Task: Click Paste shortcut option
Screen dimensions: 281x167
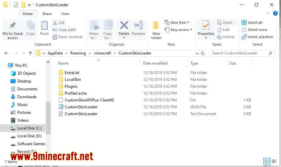Action: click(x=67, y=37)
